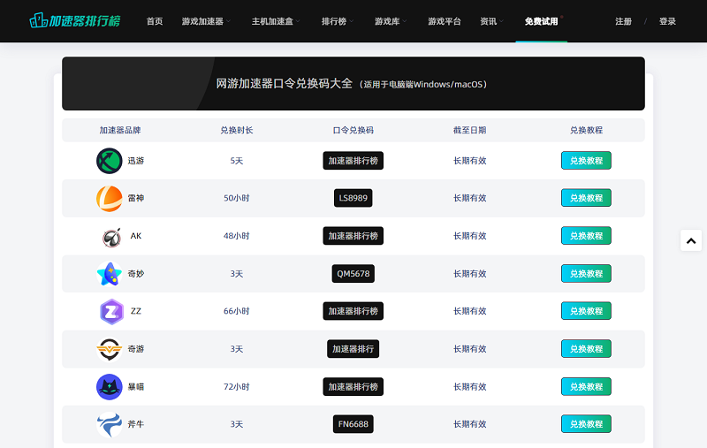Click the 登录 link

(x=667, y=21)
